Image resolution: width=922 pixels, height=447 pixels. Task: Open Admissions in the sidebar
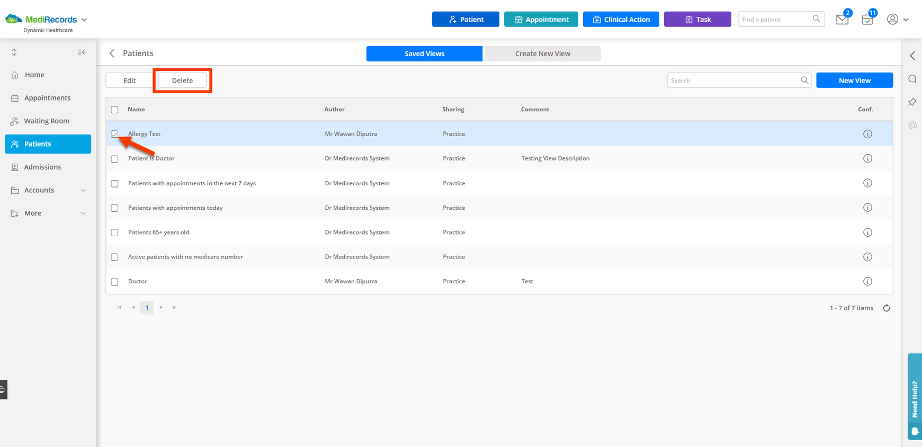[48, 167]
